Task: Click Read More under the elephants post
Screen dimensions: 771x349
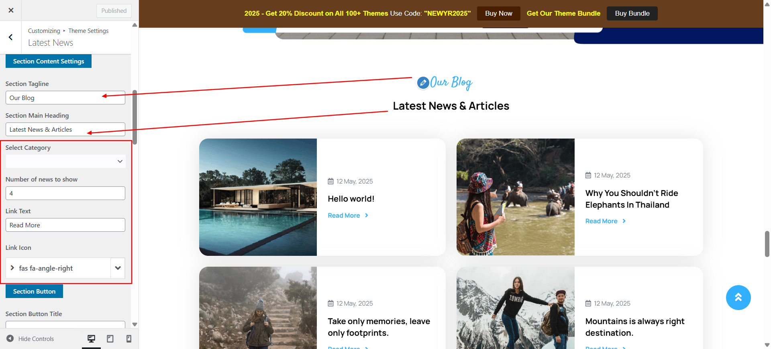Action: coord(601,221)
